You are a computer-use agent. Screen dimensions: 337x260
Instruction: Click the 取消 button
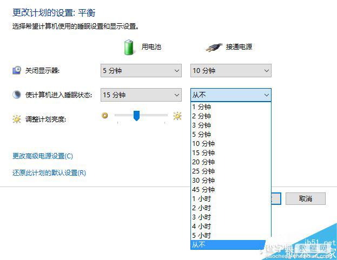click(306, 198)
